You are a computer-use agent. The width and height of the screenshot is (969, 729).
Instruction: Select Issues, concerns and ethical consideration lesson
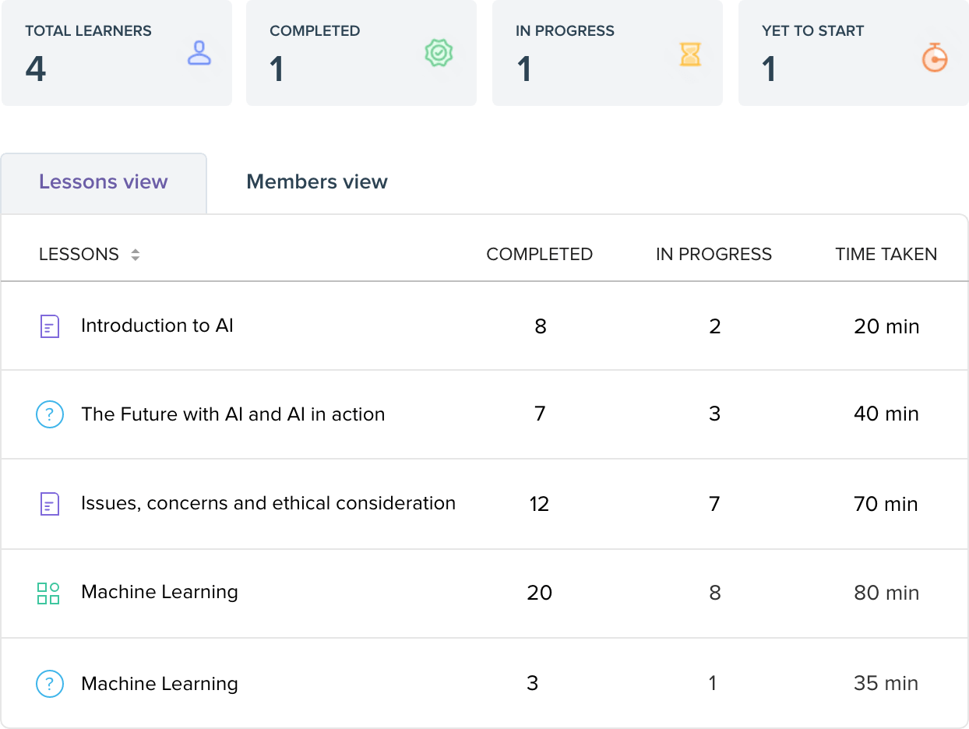[268, 503]
